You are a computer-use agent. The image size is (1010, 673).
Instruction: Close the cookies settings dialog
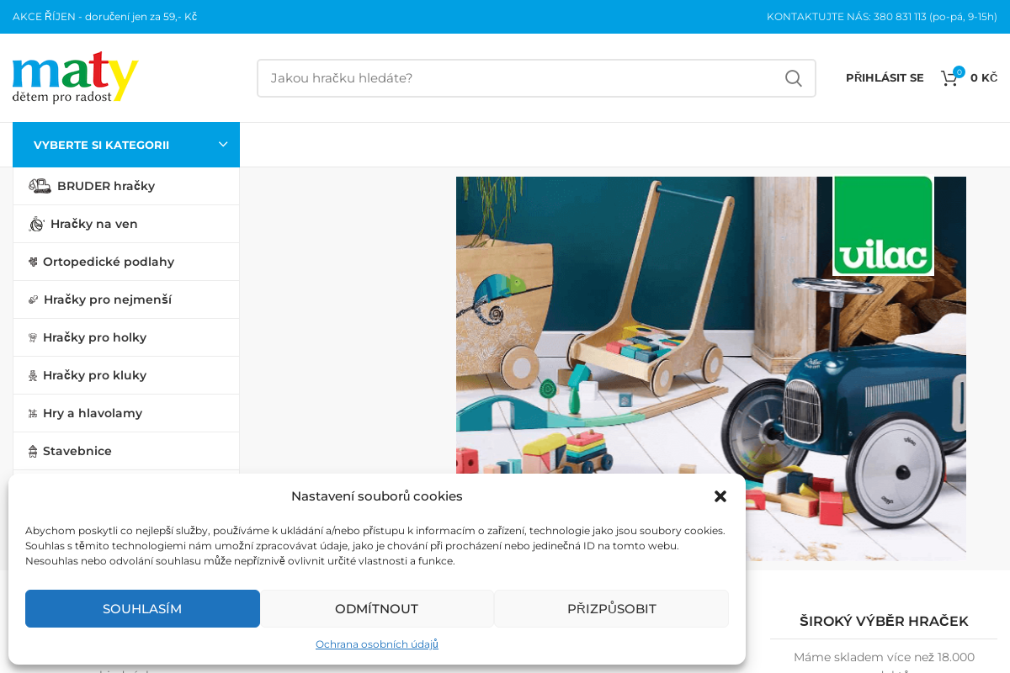pyautogui.click(x=720, y=496)
